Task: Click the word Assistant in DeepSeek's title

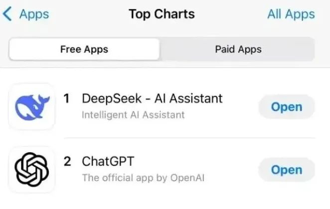Action: 196,98
